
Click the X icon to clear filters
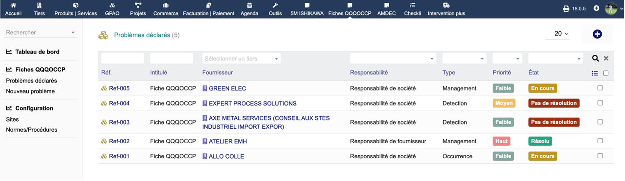[606, 59]
